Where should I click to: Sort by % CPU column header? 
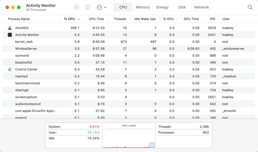coord(69,19)
